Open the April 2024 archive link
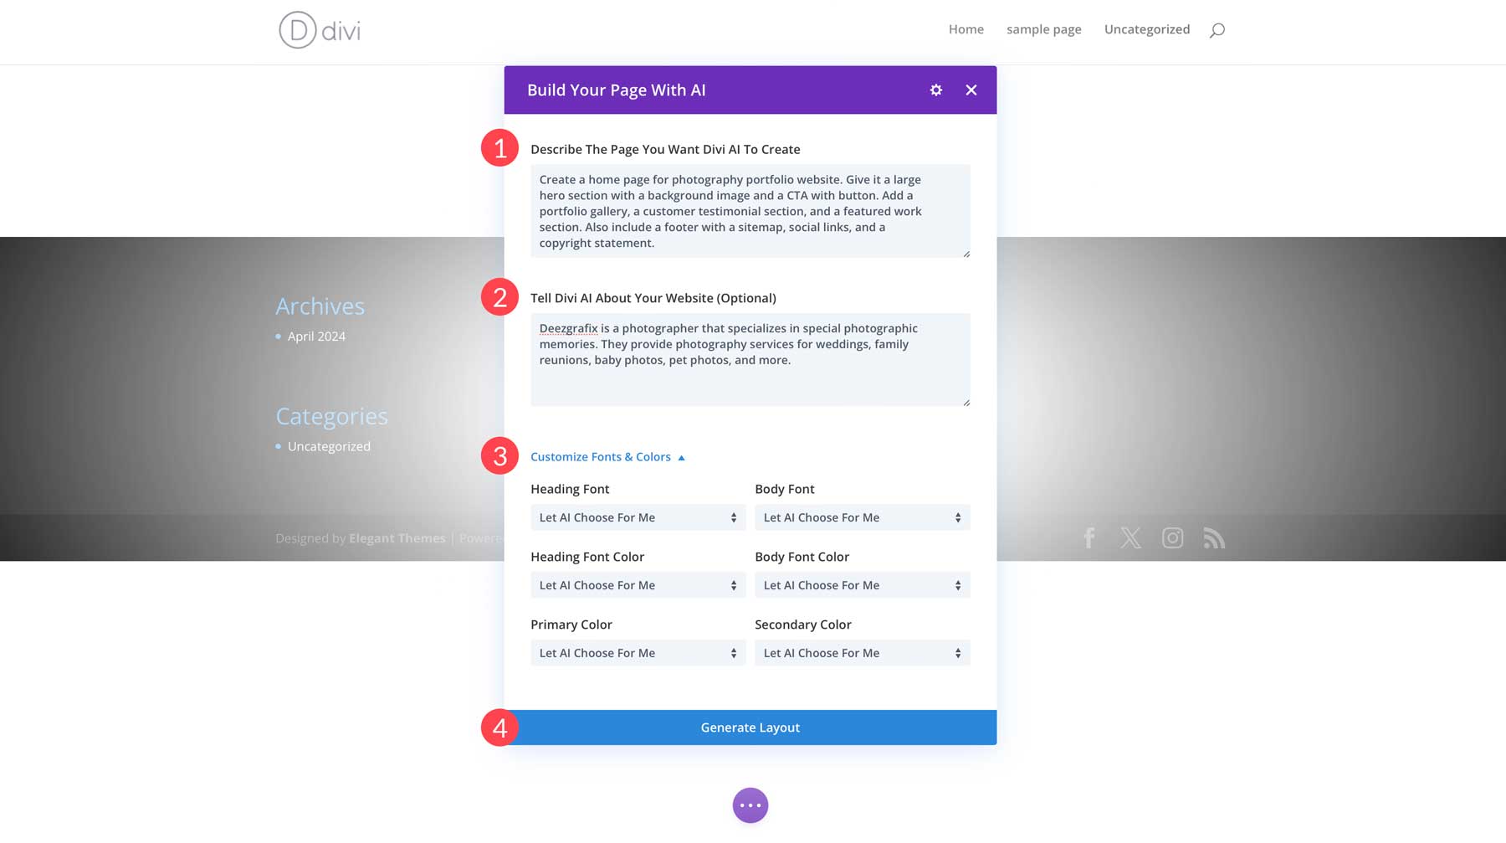The width and height of the screenshot is (1506, 843). pos(316,336)
